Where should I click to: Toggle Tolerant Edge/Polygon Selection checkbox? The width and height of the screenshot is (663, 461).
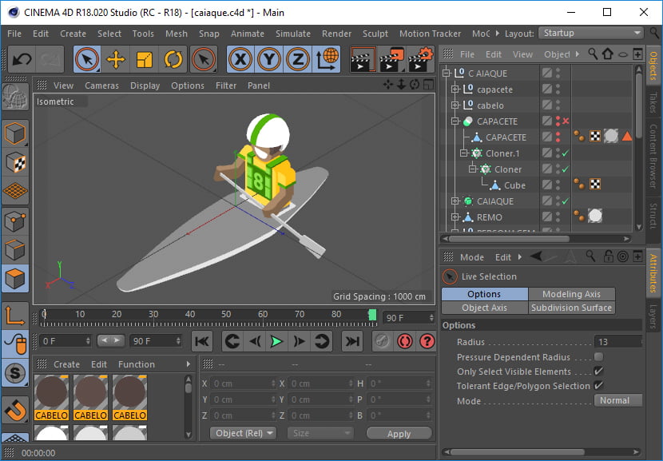(x=598, y=386)
